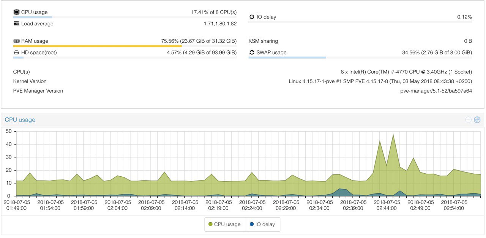Click the KSM sharing label

(x=263, y=41)
